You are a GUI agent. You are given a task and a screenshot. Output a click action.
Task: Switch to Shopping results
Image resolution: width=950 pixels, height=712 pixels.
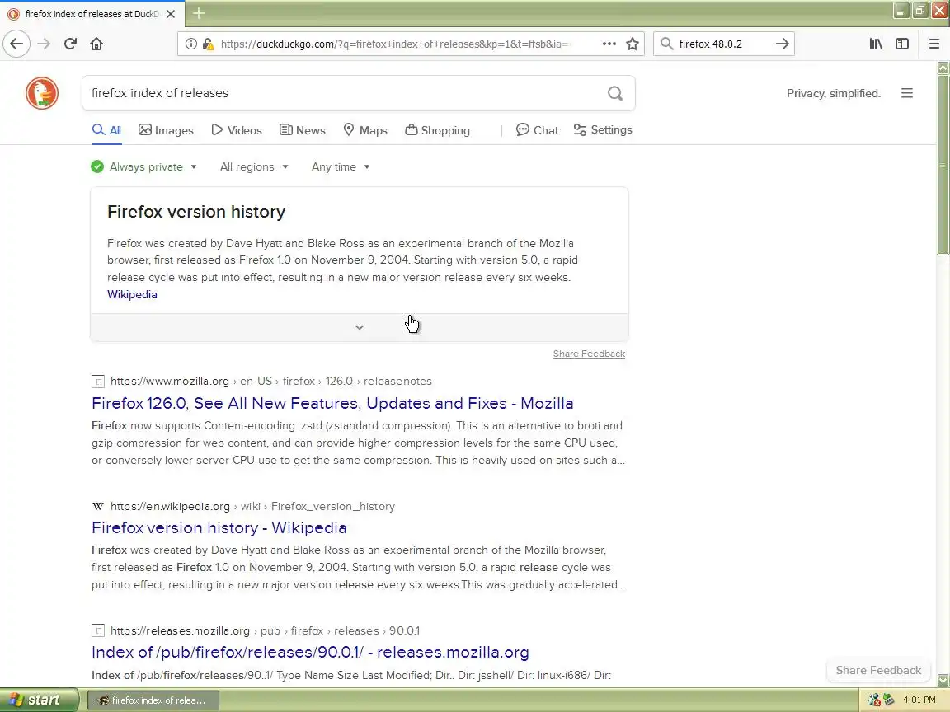(437, 130)
